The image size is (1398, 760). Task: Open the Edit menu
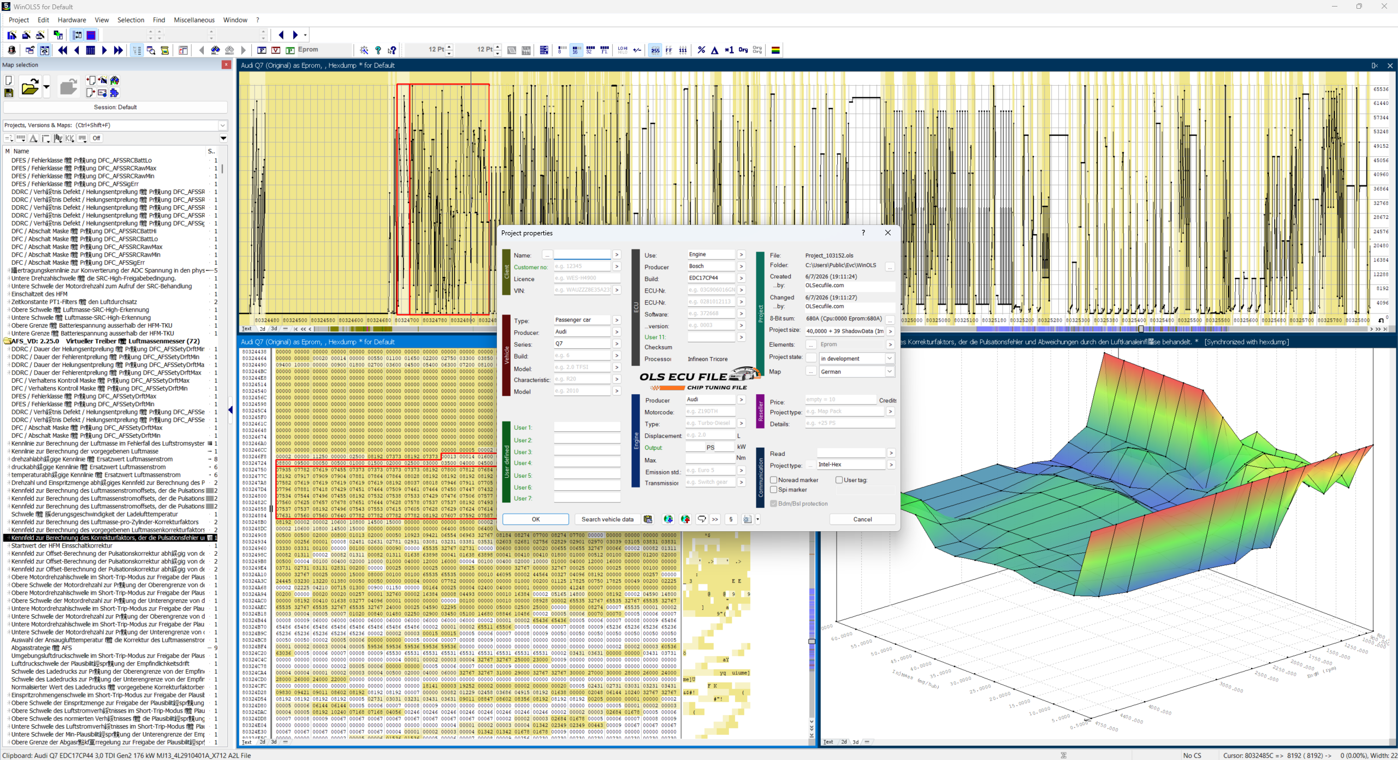tap(43, 20)
